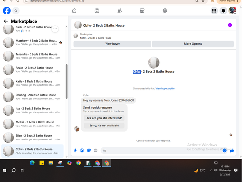Reload the page in browser

pos(18,1)
